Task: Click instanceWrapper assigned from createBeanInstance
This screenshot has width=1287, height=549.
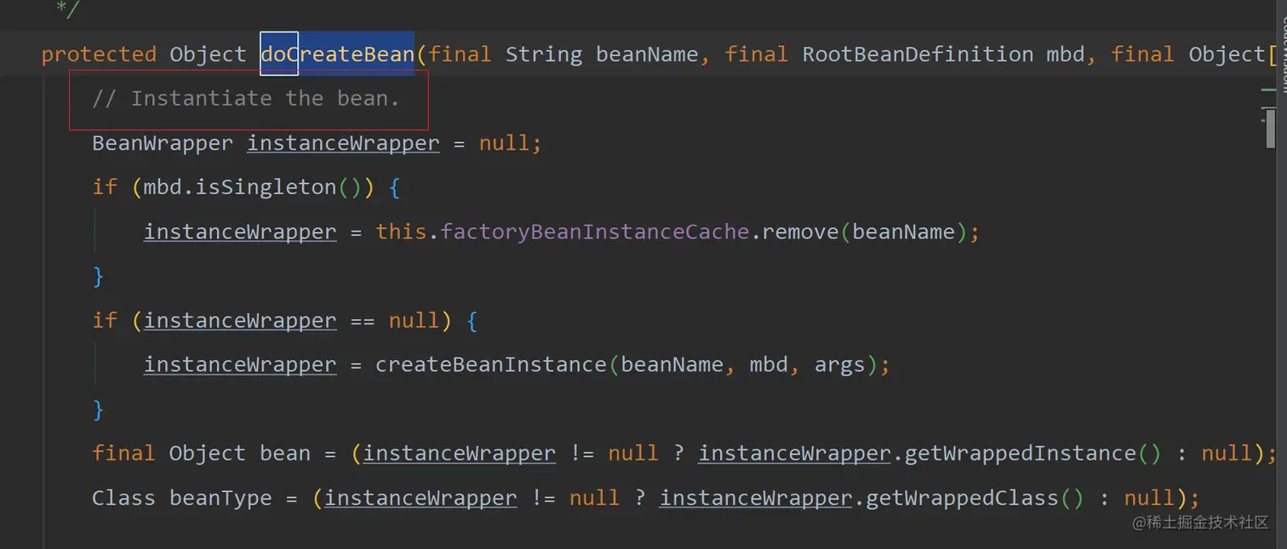Action: [x=240, y=364]
